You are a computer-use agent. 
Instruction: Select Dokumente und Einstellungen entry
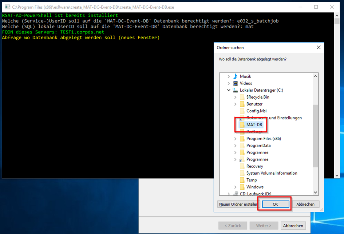[x=274, y=118]
